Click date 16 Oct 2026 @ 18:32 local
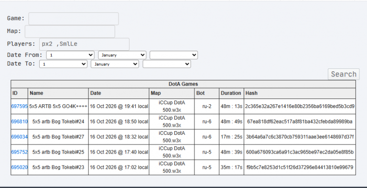367x188 pixels. [119, 137]
